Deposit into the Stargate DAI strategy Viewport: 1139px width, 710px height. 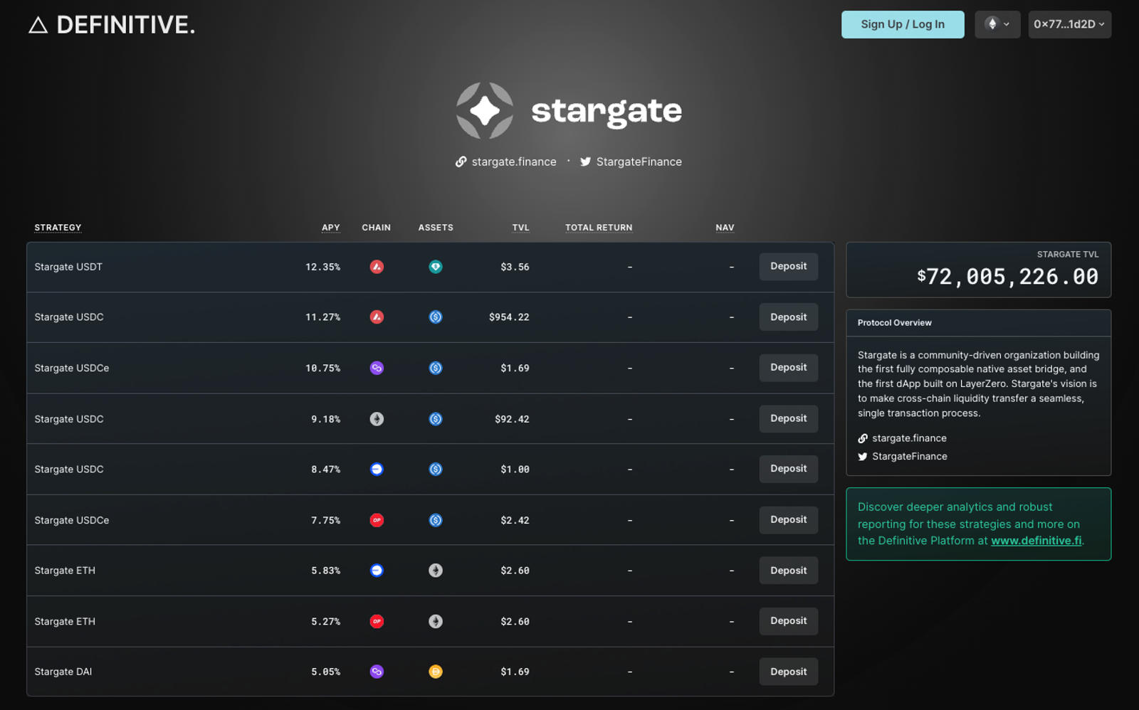788,672
